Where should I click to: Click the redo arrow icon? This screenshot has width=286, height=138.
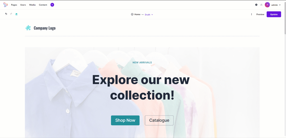11,14
